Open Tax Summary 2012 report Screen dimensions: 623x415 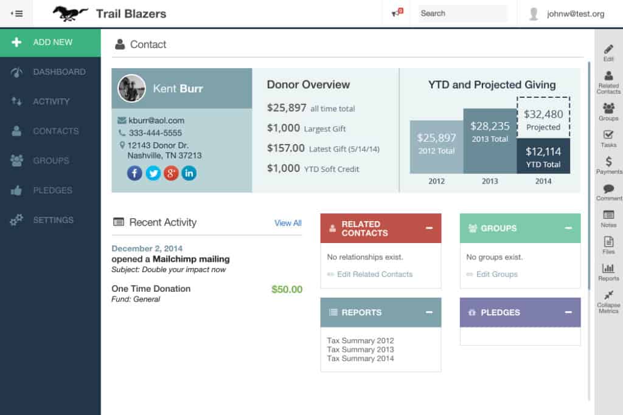pos(360,340)
